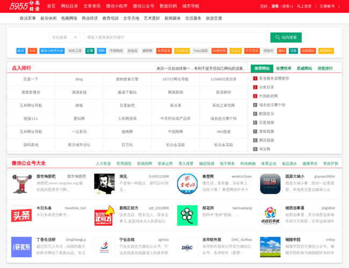Filter public accounts by 星座运势

[165, 163]
